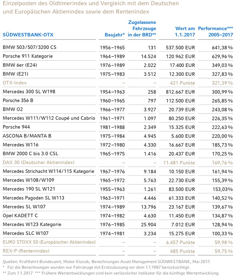Click the Wert am 1.1.2017 header
237x277 pixels.
click(x=185, y=32)
